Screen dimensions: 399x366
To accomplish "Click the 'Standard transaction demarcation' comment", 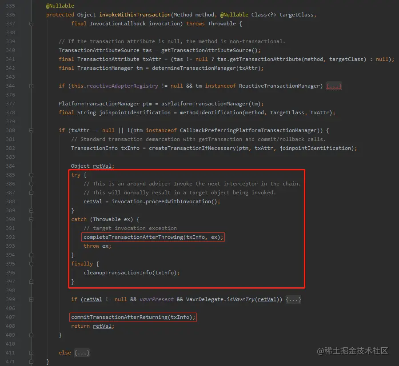I will click(x=199, y=139).
